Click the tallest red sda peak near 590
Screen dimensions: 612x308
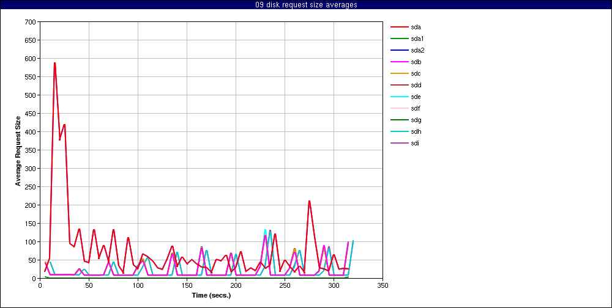tap(54, 63)
